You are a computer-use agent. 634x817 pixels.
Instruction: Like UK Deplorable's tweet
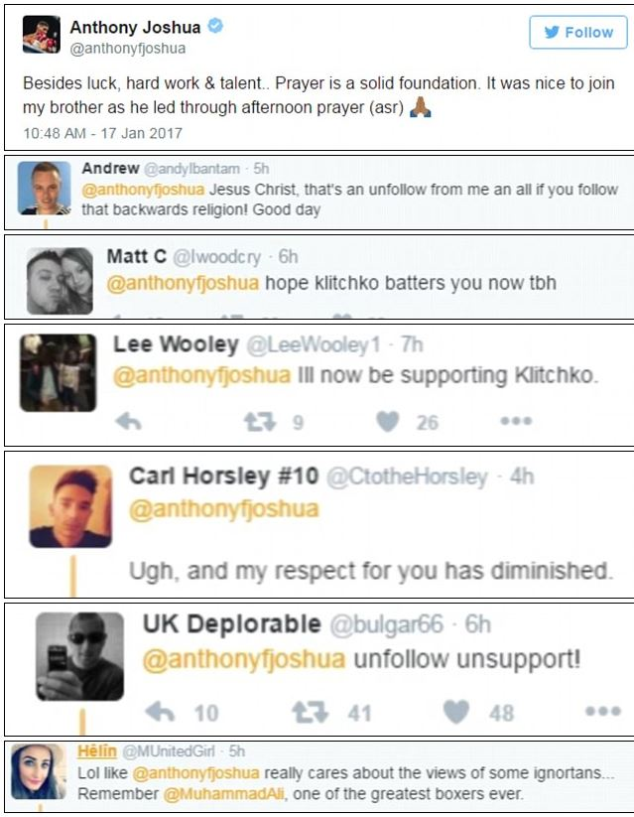pyautogui.click(x=456, y=713)
